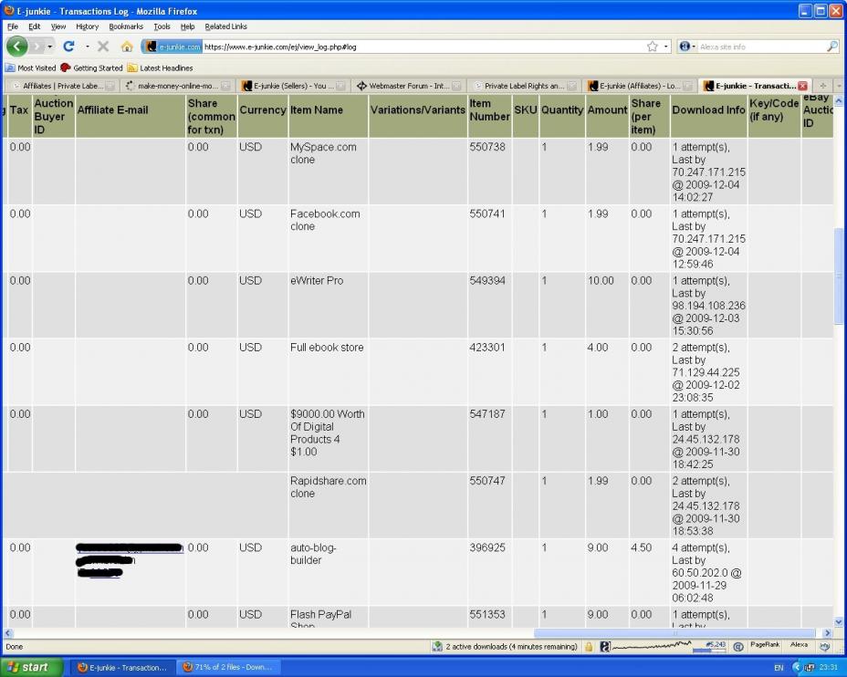Click the redacted affiliate e-mail link

coord(129,560)
